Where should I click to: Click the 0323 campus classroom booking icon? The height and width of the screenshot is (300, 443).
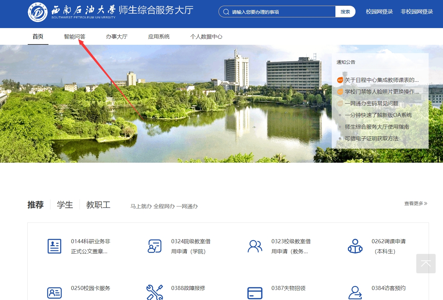pos(255,246)
